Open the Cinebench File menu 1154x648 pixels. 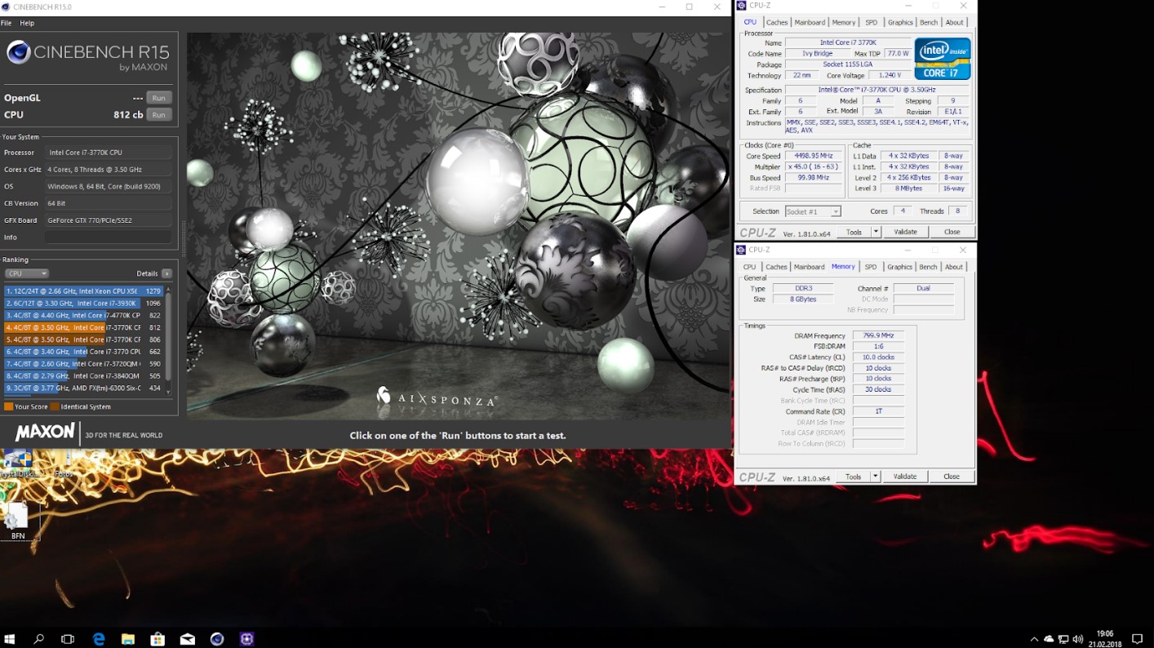point(6,23)
